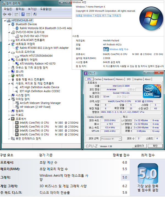This screenshot has width=165, height=197.
Task: Select the Ralink Motorola BC4 Bluetooth adapter icon
Action: click(x=17, y=28)
